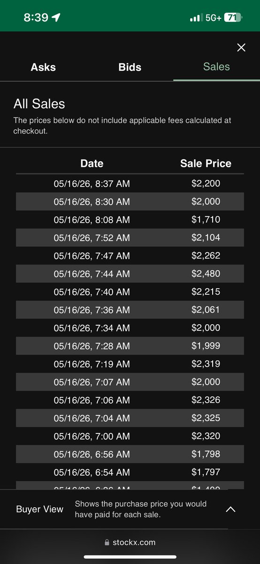The height and width of the screenshot is (564, 260).
Task: Select the 7:44 AM sale at $2,480
Action: [130, 274]
